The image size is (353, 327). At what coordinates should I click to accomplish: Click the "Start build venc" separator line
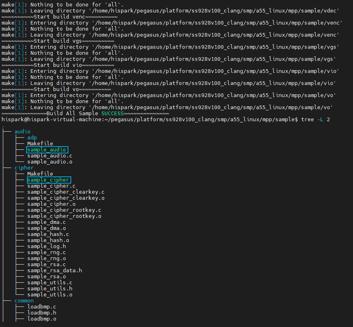60,17
